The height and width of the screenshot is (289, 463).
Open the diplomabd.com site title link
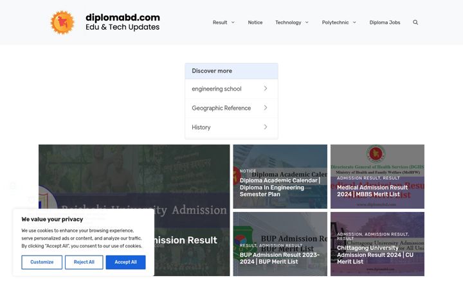pos(123,17)
